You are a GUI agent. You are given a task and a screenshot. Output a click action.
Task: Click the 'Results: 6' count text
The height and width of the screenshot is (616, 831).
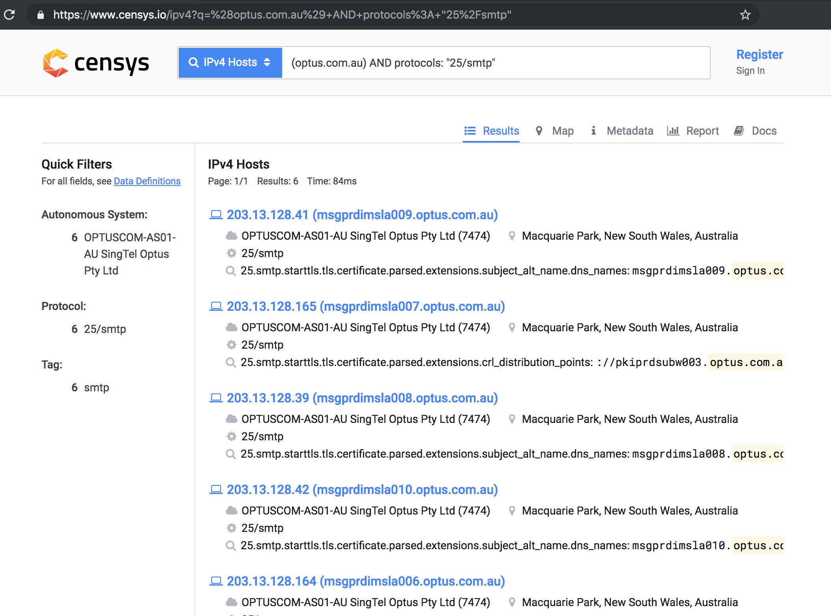[278, 181]
